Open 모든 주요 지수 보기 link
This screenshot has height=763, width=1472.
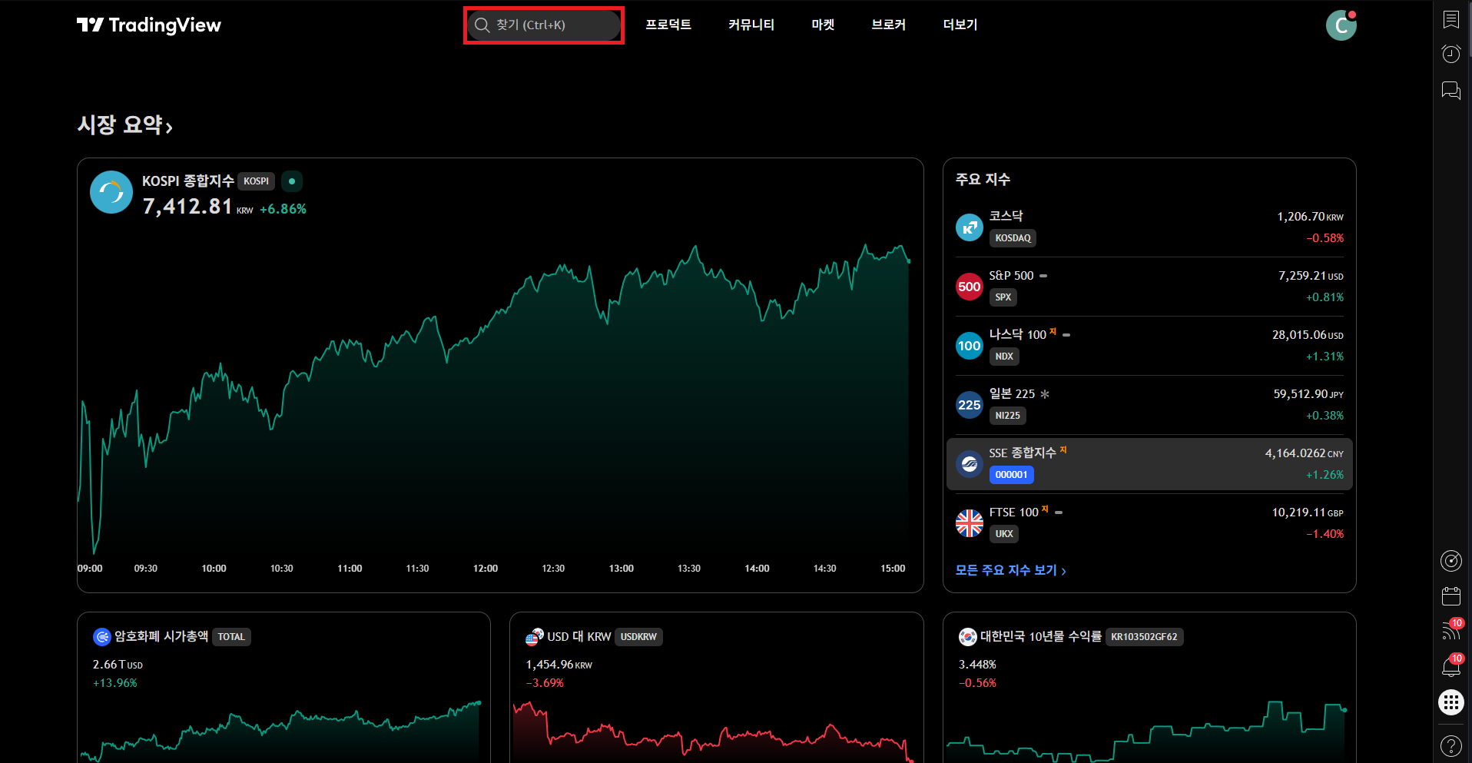click(x=1011, y=570)
